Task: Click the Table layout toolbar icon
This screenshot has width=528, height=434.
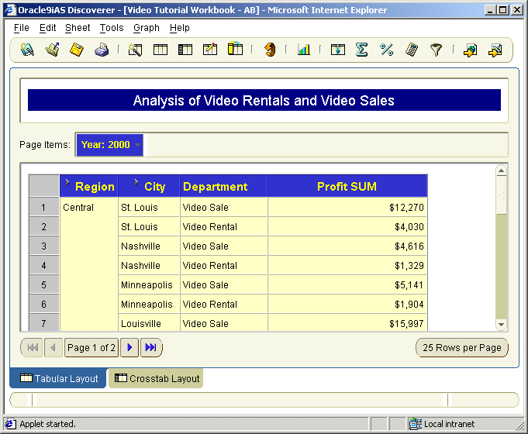Action: click(160, 50)
